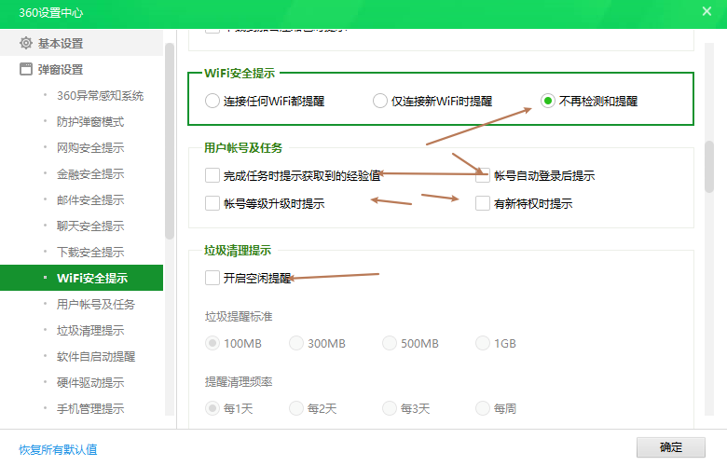Confirm settings with 确定 button
The image size is (727, 466).
[671, 447]
